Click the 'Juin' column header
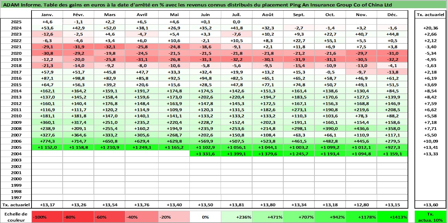447x223 pixels. [x=205, y=15]
